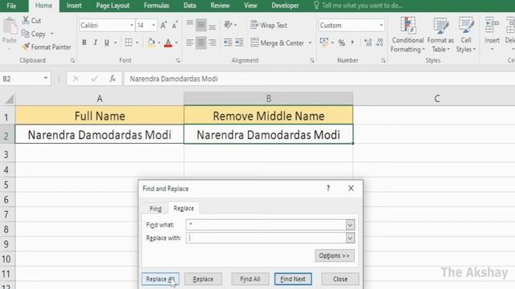Click the increase decimal icon

point(368,43)
